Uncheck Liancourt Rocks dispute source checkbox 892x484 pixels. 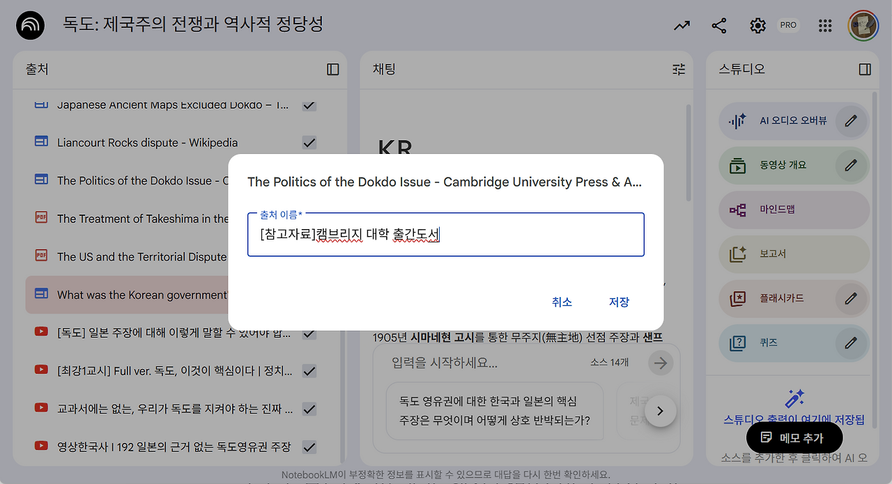[x=309, y=143]
